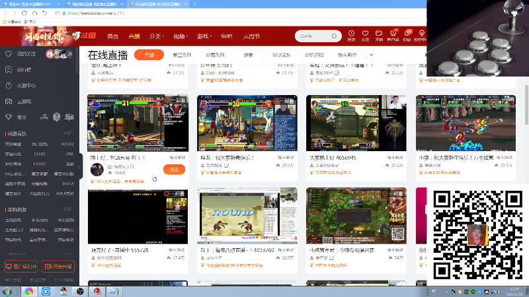Viewport: 529px width, 297px height.
Task: Open the Windows Start button
Action: click(7, 291)
